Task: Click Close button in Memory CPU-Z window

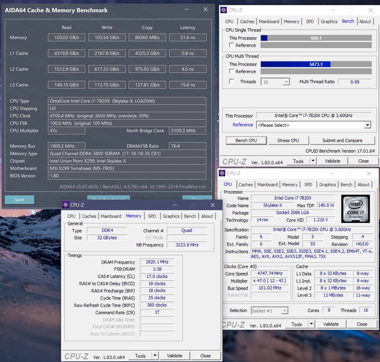Action: click(x=206, y=356)
